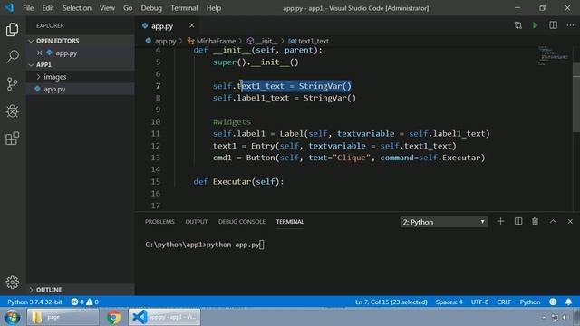Image resolution: width=580 pixels, height=326 pixels.
Task: Open the Search view in activity bar
Action: pyautogui.click(x=12, y=56)
